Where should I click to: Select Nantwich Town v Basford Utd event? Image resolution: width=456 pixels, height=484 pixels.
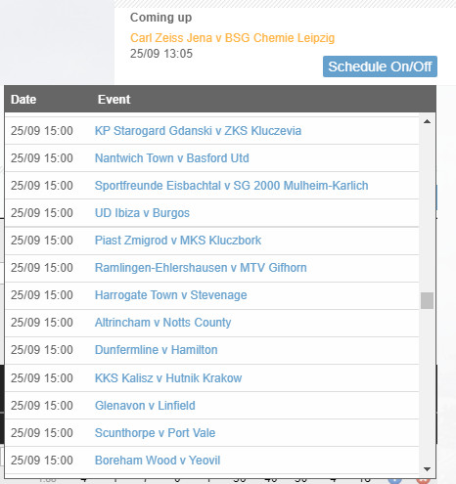(172, 158)
